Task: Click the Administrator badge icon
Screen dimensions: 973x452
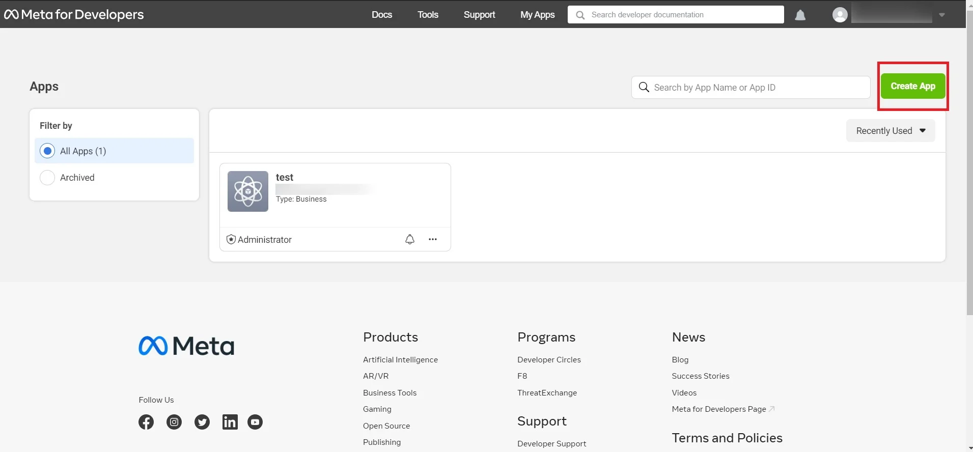Action: (231, 239)
